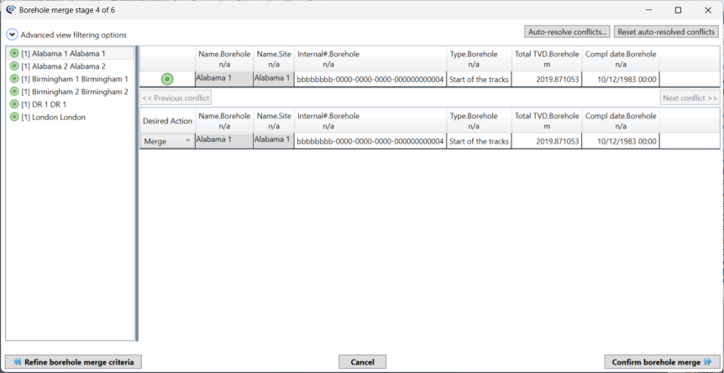Click the green circle icon for Alabama 2
This screenshot has height=373, width=724.
[x=14, y=66]
